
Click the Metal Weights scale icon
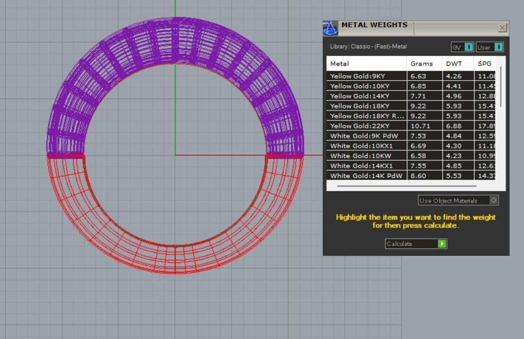[x=330, y=28]
